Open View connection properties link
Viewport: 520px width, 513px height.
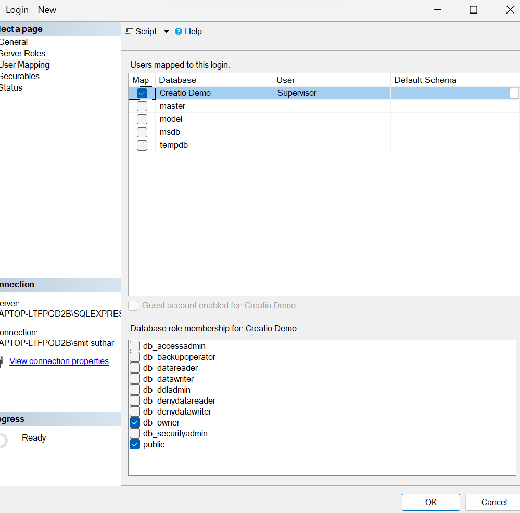tap(59, 361)
